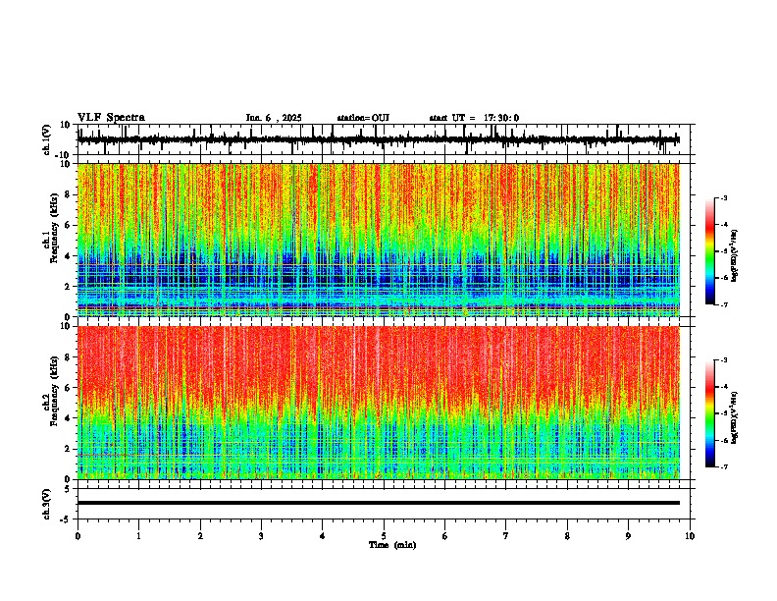Click the "4" kHz tick on the ch.2 spectrogram
This screenshot has height=601, width=777.
coord(69,418)
